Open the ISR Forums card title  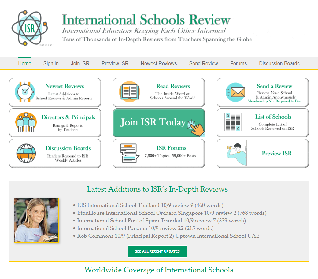click(x=171, y=148)
